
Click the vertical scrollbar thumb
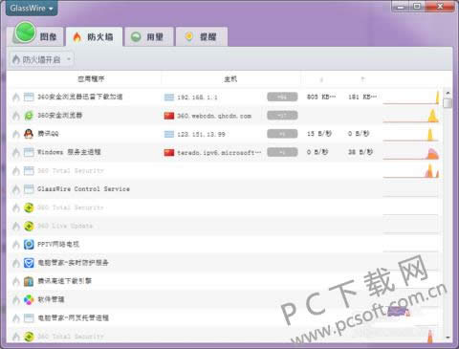[x=448, y=103]
